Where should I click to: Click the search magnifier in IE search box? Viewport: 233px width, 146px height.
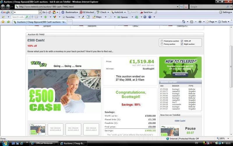tap(227, 7)
